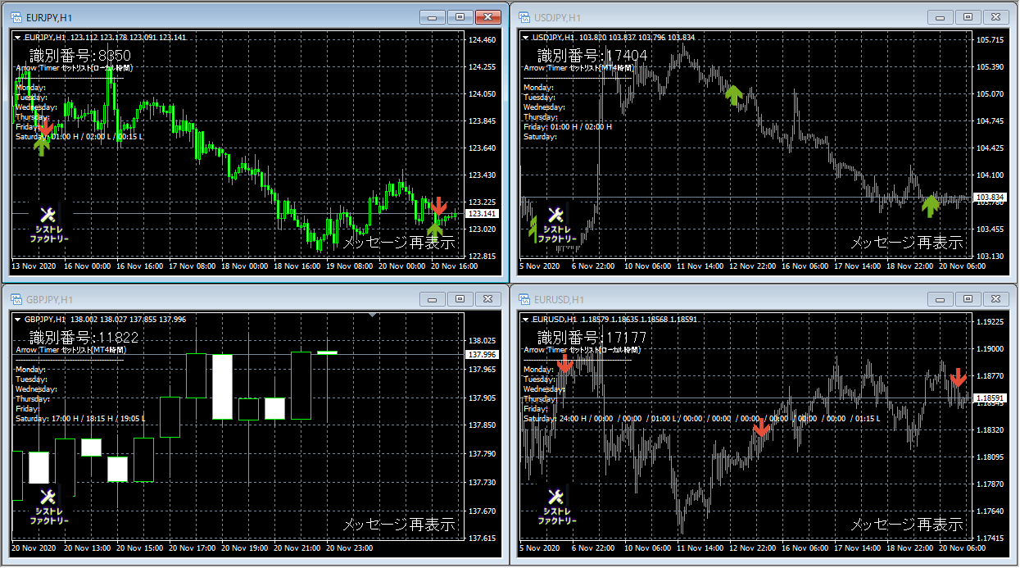Select the red down arrow near 1.18320 in EURUSD
Screen dimensions: 1020x568
(762, 426)
